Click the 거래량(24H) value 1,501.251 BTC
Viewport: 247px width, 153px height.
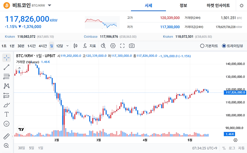[x=231, y=18]
